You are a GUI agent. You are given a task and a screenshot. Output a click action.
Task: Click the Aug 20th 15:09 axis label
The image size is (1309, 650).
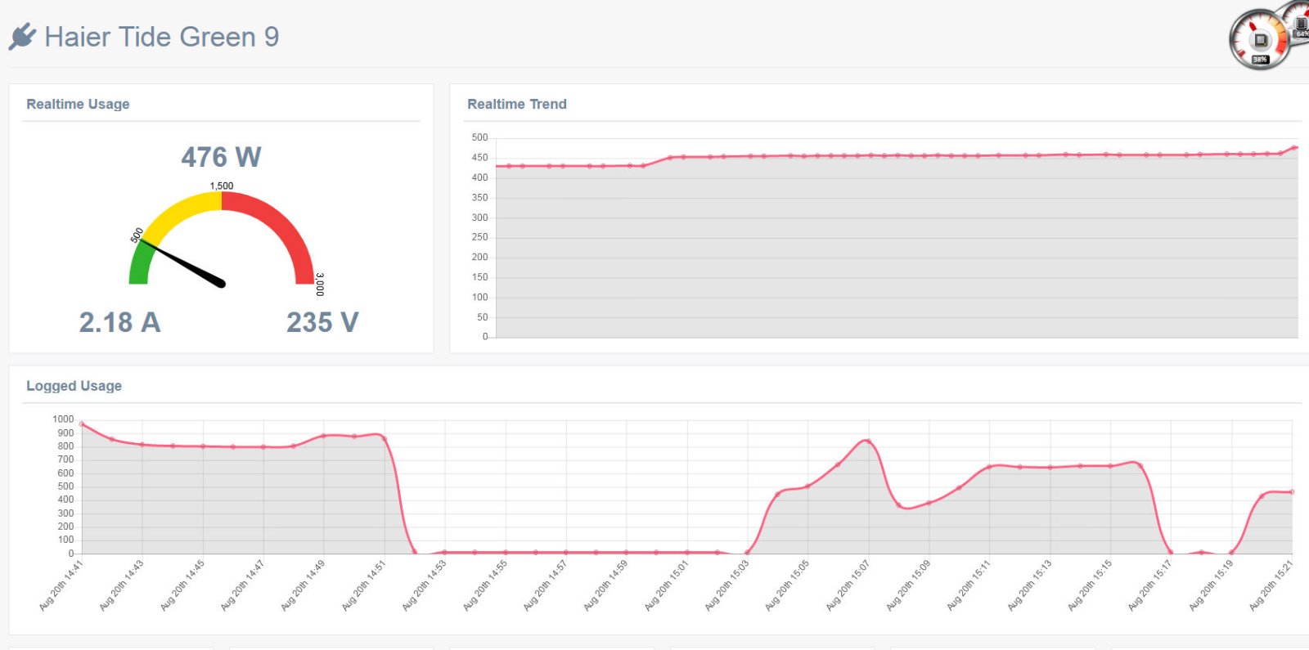click(907, 585)
